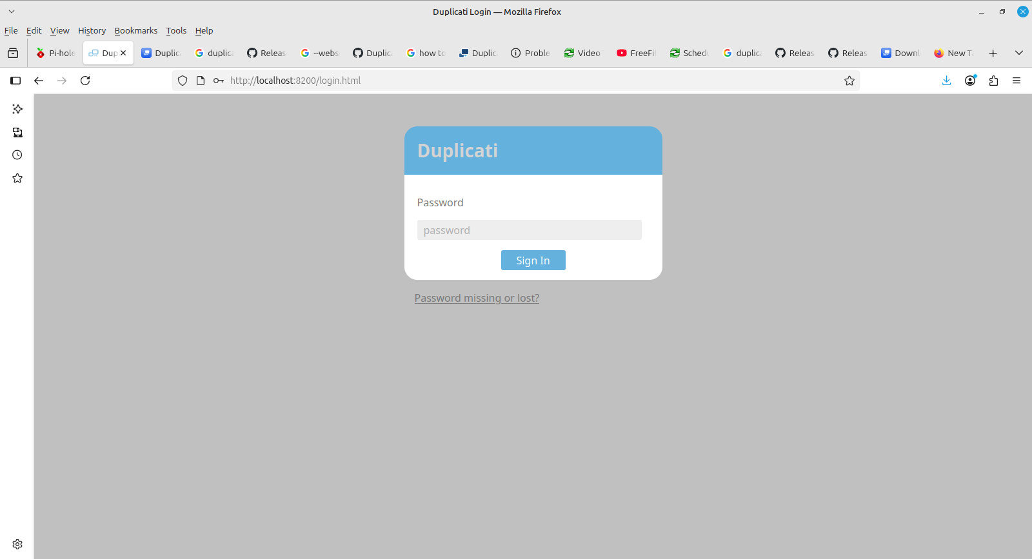The image size is (1032, 559).
Task: Open the View menu
Action: tap(59, 30)
